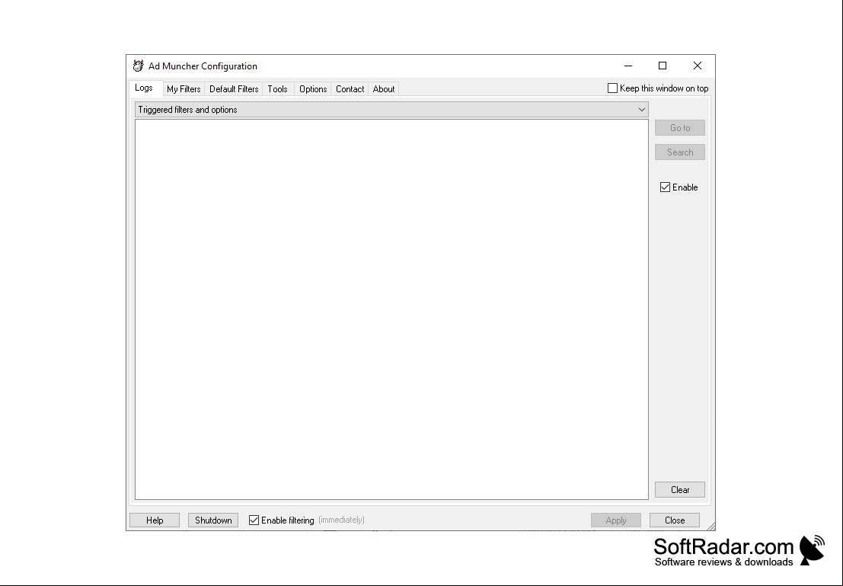The height and width of the screenshot is (586, 843).
Task: Maximize the Ad Muncher Configuration window
Action: 663,66
